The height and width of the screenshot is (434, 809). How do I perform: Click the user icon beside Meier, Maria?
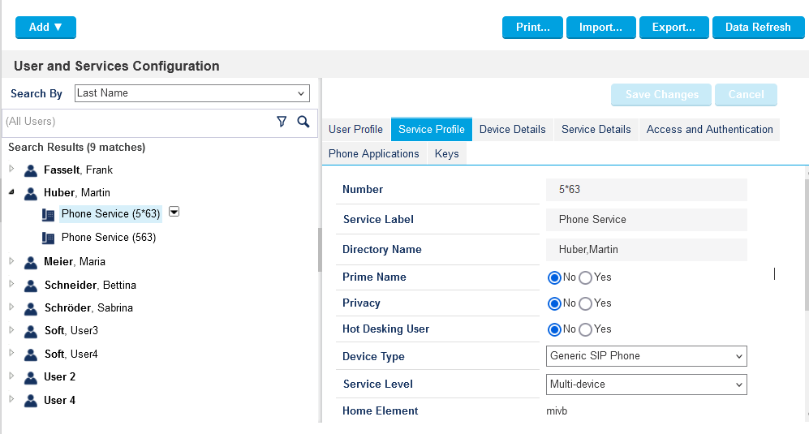pos(31,262)
